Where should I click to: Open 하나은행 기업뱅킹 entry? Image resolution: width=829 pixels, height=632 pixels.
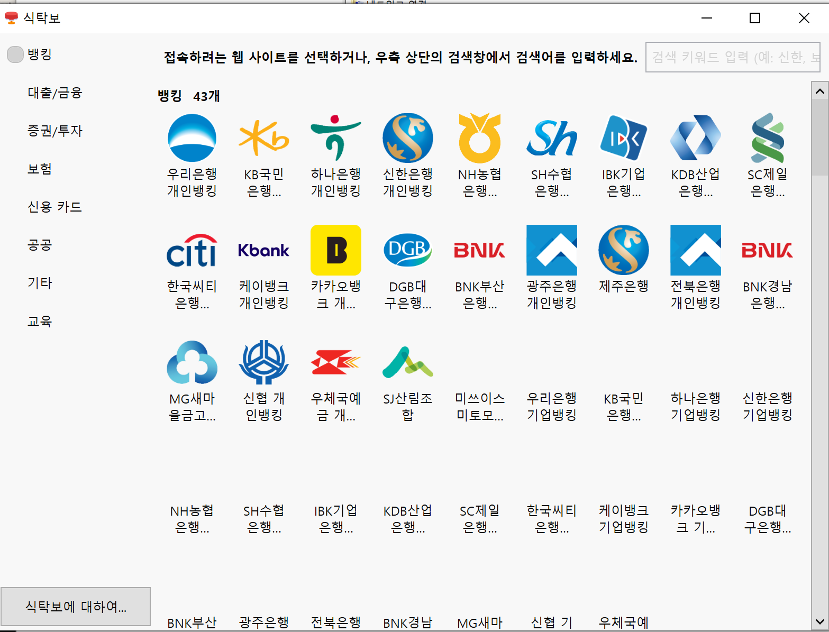696,407
